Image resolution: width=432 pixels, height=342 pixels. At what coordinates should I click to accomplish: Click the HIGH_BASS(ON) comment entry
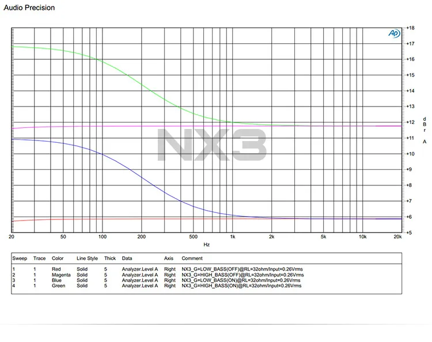tap(241, 286)
